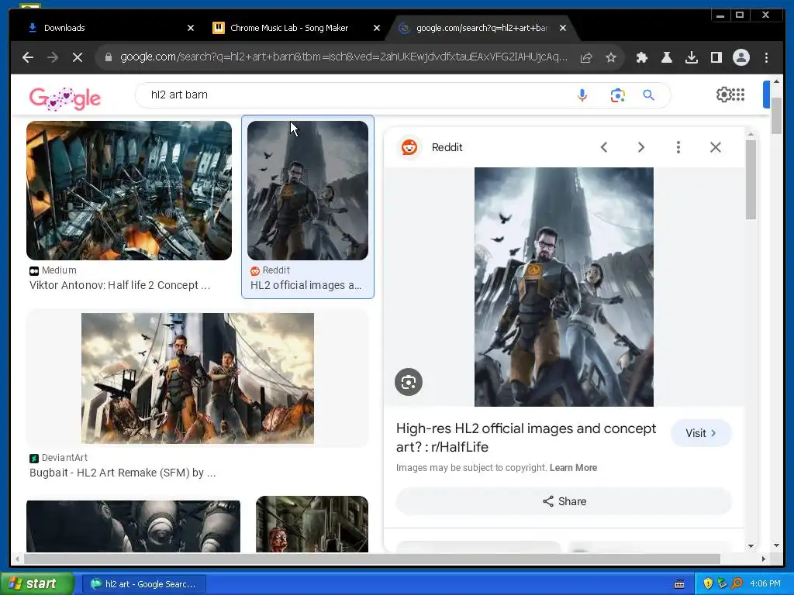Open the Viktor Antonov concept art thumbnail

tap(129, 191)
